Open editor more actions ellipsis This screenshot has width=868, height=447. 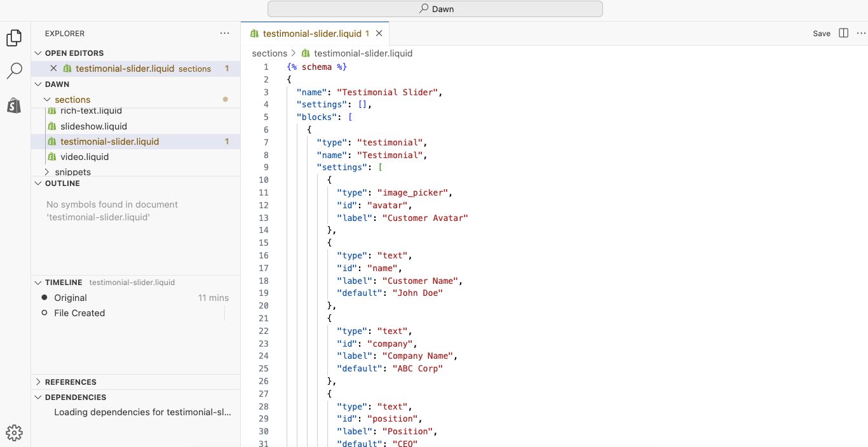(862, 33)
